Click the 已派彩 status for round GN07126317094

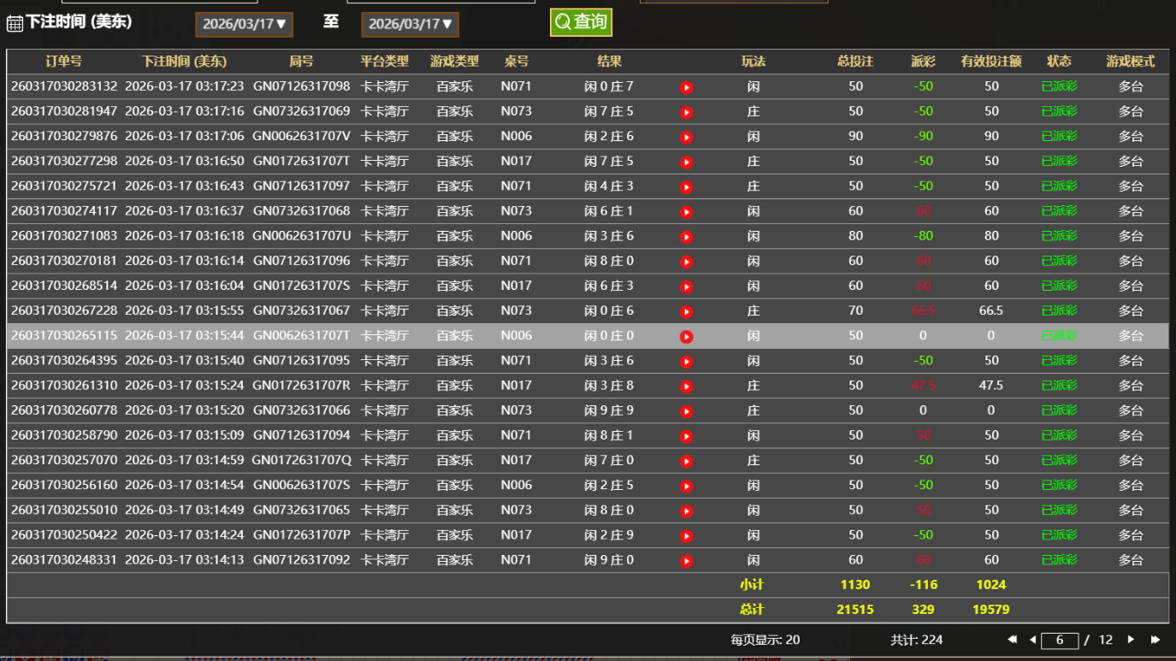point(1059,435)
